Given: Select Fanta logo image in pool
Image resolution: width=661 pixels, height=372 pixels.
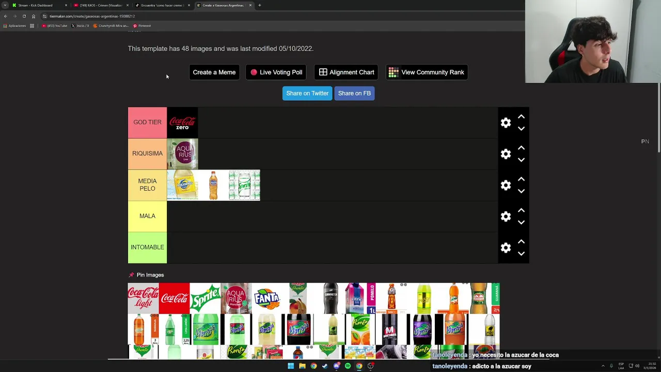Looking at the screenshot, I should point(267,298).
